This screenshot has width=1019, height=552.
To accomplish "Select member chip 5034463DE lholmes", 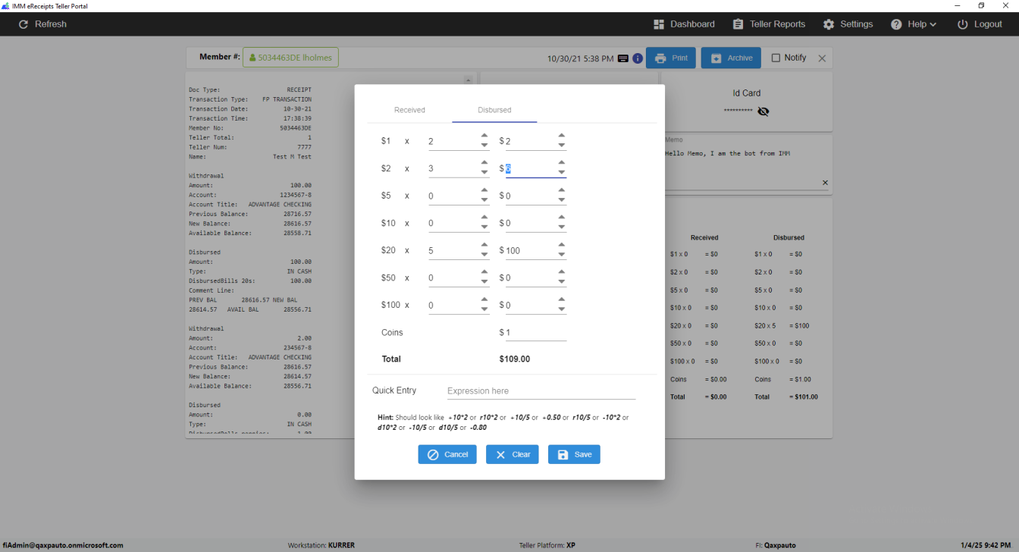I will [x=290, y=58].
